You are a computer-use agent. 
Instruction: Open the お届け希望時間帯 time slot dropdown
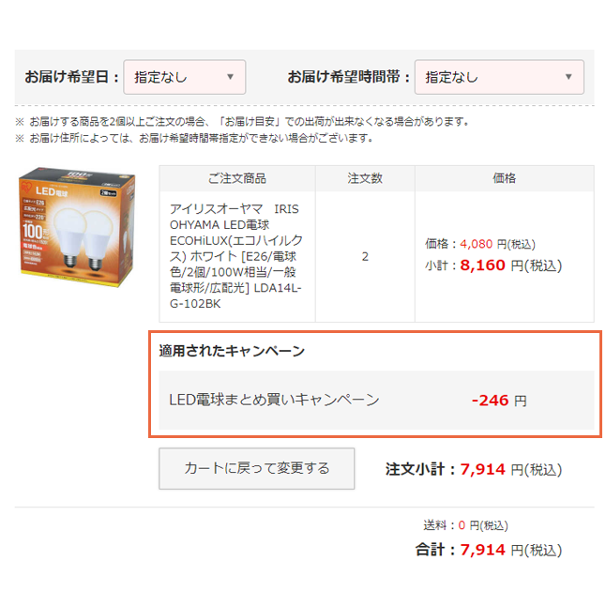click(499, 77)
